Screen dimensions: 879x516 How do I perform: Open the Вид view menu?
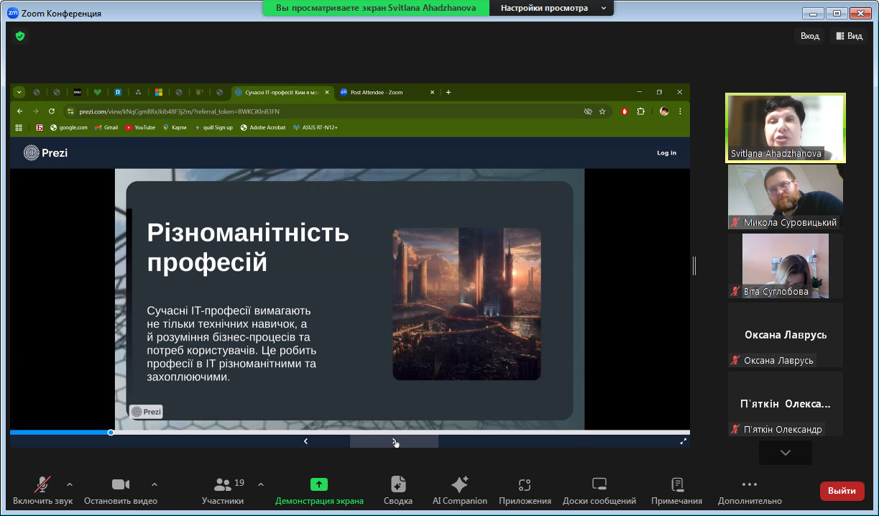click(848, 36)
